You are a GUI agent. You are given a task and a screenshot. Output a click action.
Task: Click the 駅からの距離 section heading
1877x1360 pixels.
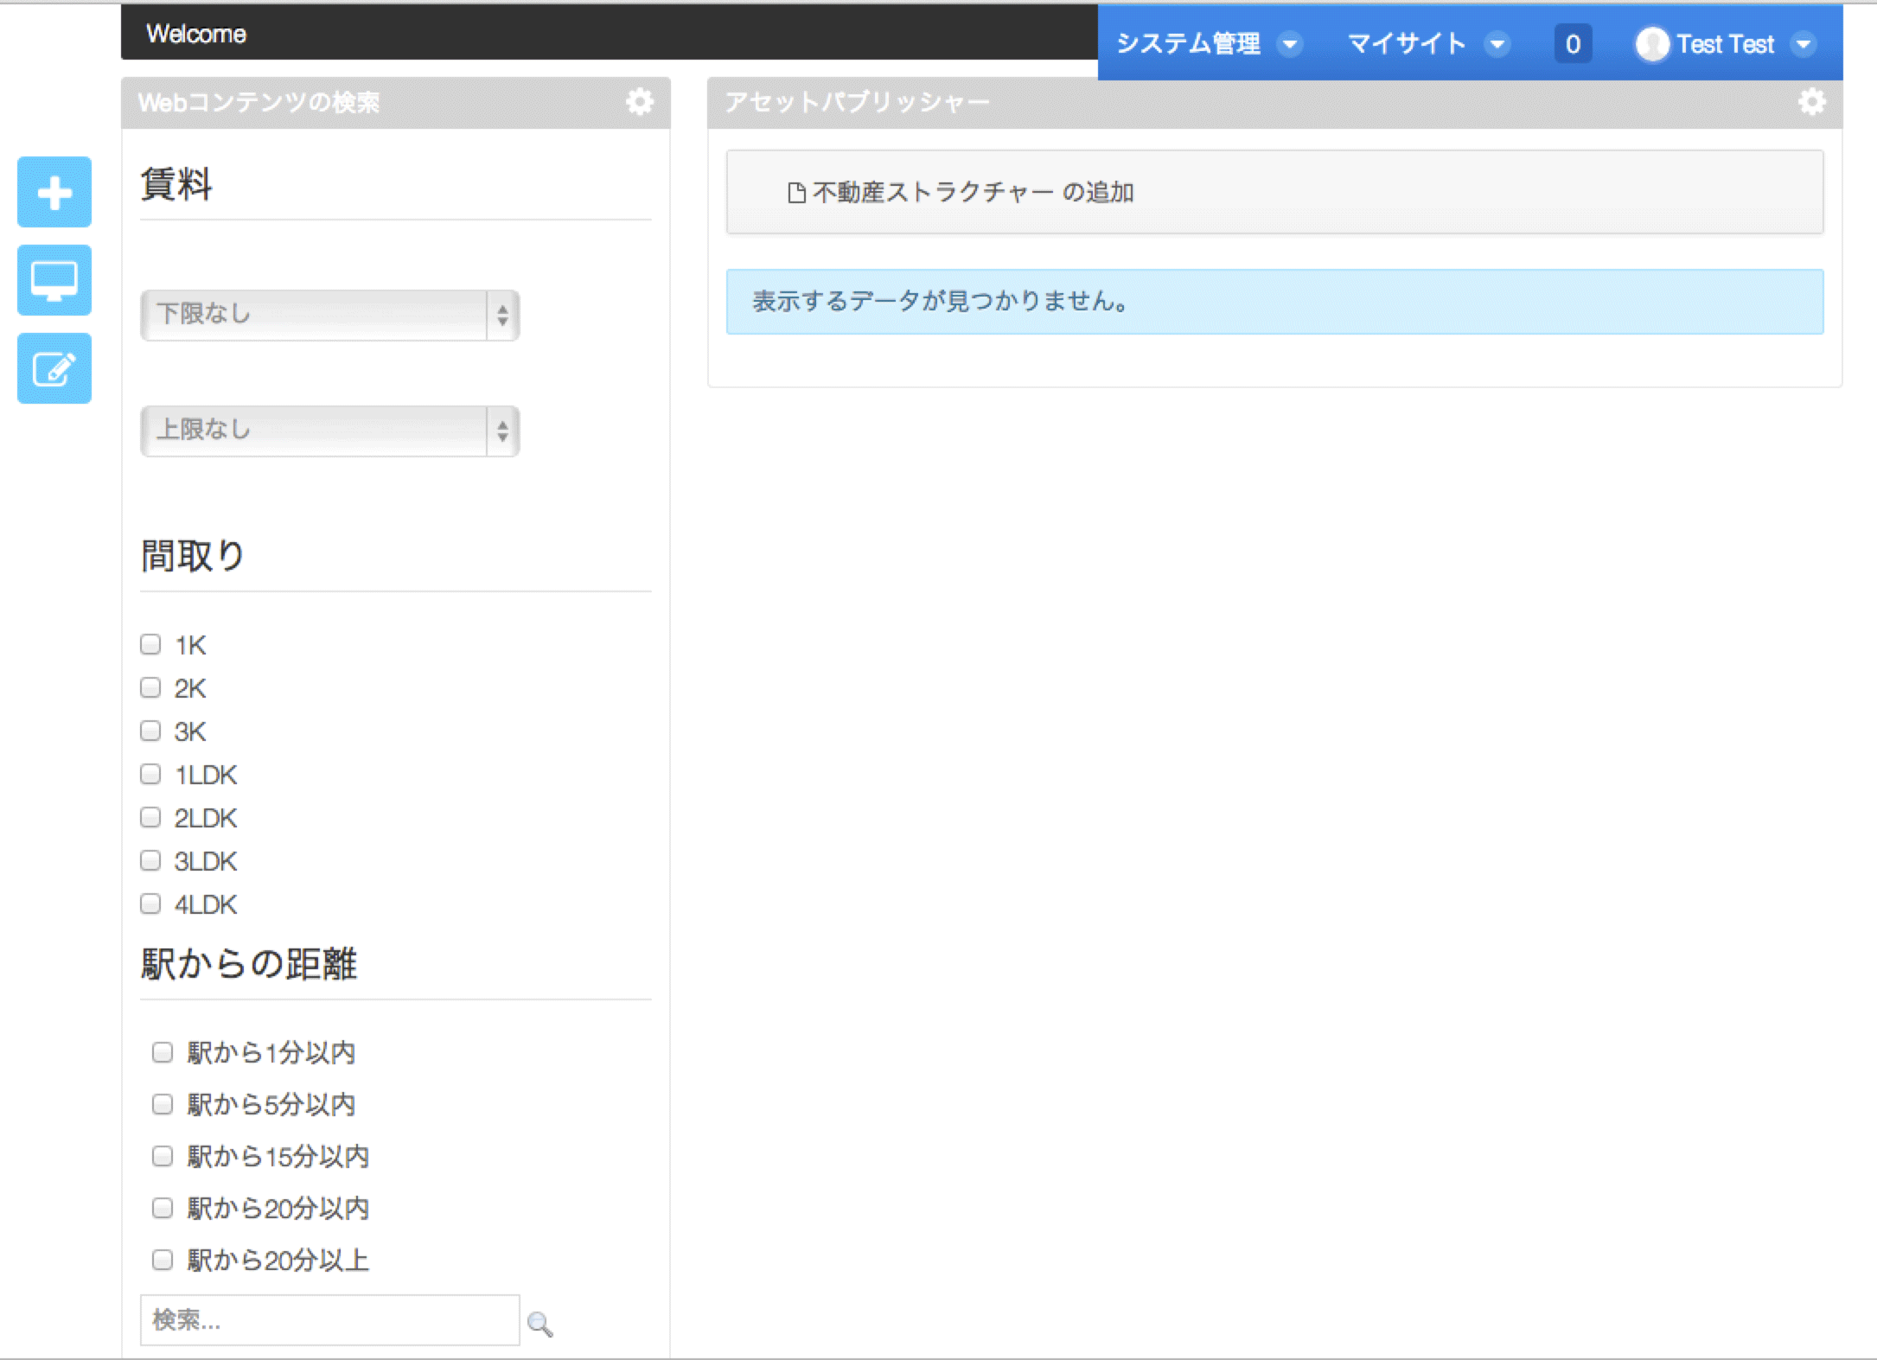click(249, 963)
